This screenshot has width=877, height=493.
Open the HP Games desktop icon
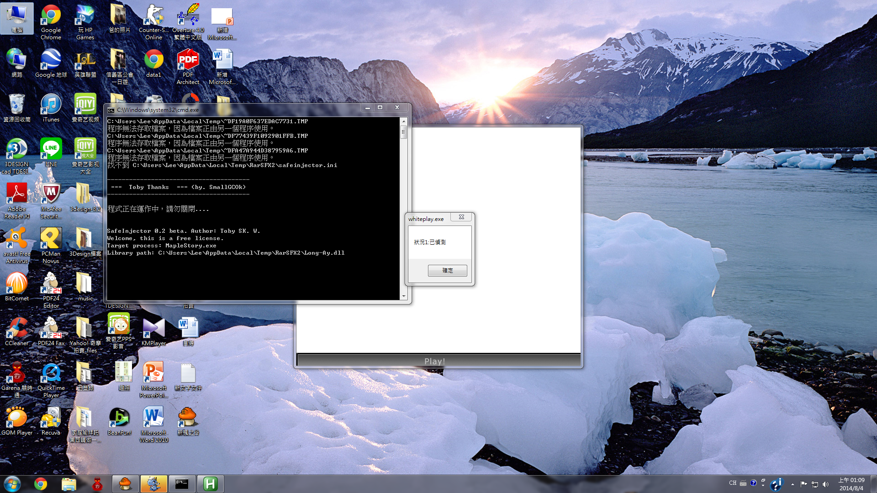coord(85,22)
